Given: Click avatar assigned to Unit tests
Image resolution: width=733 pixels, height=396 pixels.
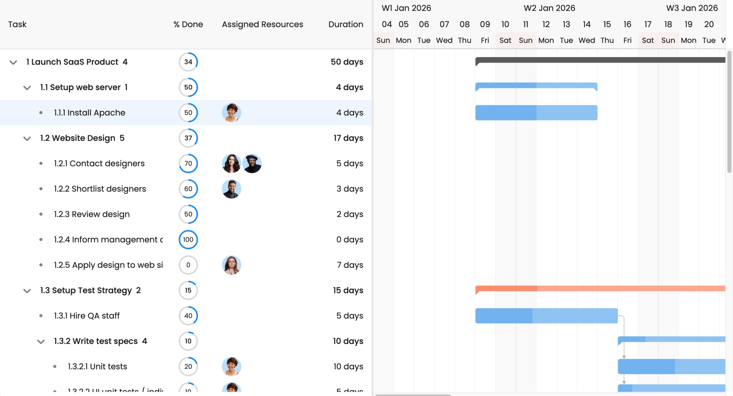Looking at the screenshot, I should tap(232, 366).
